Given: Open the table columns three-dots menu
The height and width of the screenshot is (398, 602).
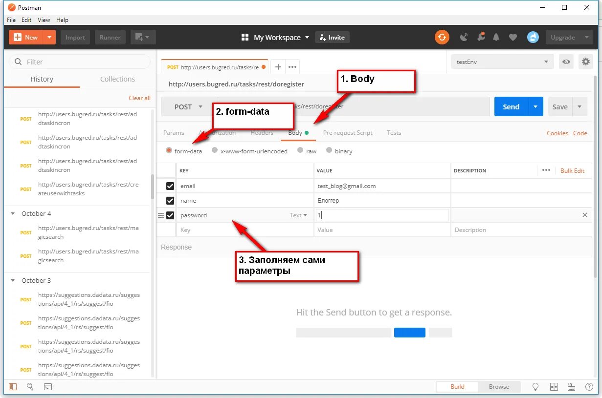Looking at the screenshot, I should 546,170.
